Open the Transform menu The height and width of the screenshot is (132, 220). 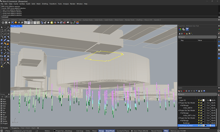(53, 4)
